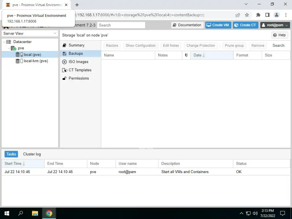Open a new browser tab
Screen dimensions: 292x219
pos(77,5)
